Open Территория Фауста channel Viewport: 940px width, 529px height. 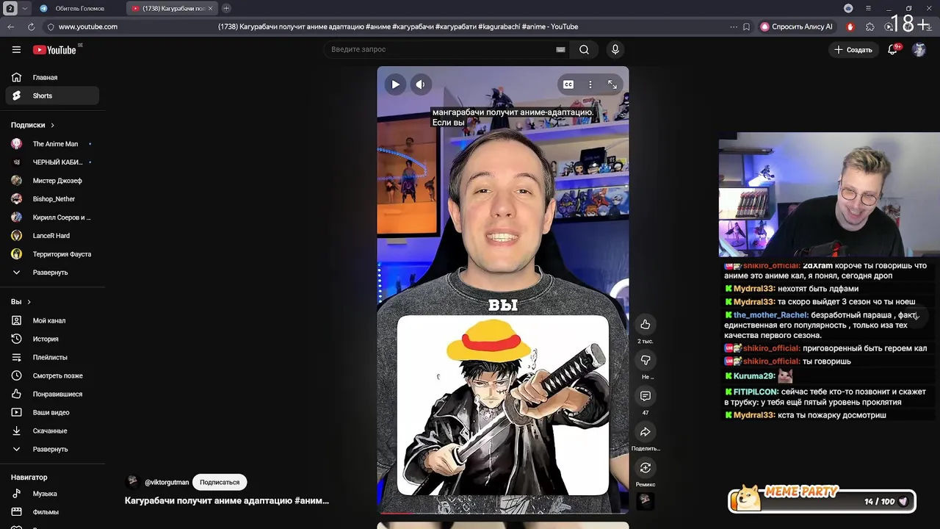pyautogui.click(x=51, y=254)
